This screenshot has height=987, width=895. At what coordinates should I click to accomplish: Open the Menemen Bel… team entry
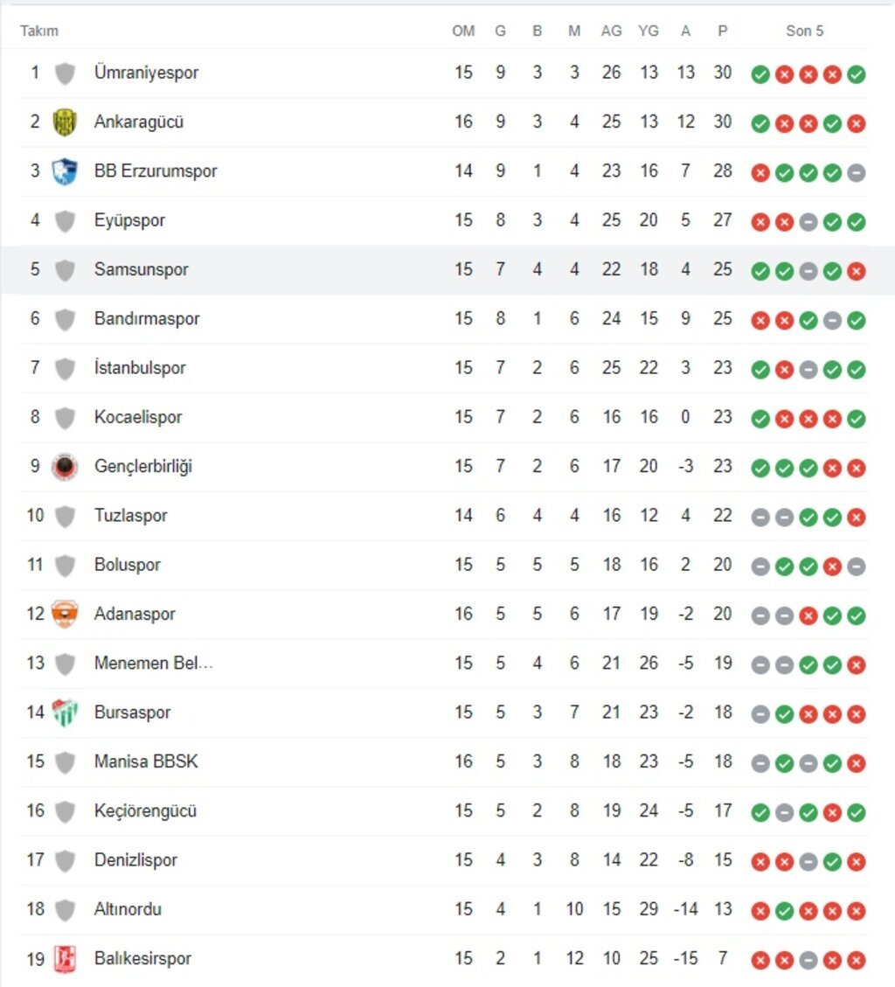[x=153, y=664]
